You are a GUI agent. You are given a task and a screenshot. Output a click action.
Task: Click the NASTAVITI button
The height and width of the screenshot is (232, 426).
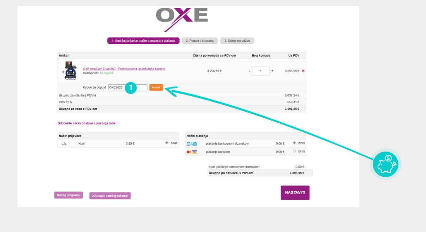(x=295, y=193)
